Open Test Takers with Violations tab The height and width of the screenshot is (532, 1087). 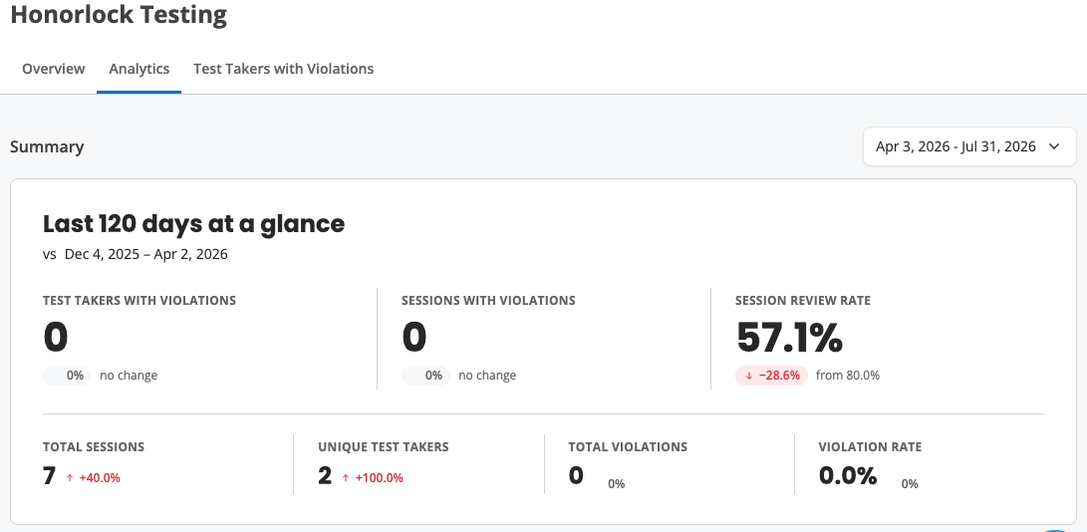pyautogui.click(x=284, y=69)
